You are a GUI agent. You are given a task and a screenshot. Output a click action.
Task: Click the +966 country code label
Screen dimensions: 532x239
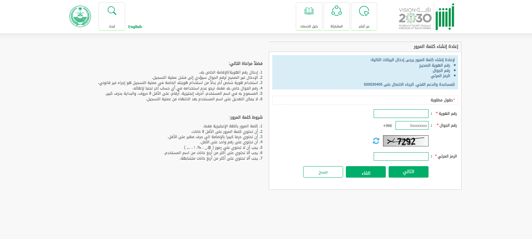[x=387, y=126]
